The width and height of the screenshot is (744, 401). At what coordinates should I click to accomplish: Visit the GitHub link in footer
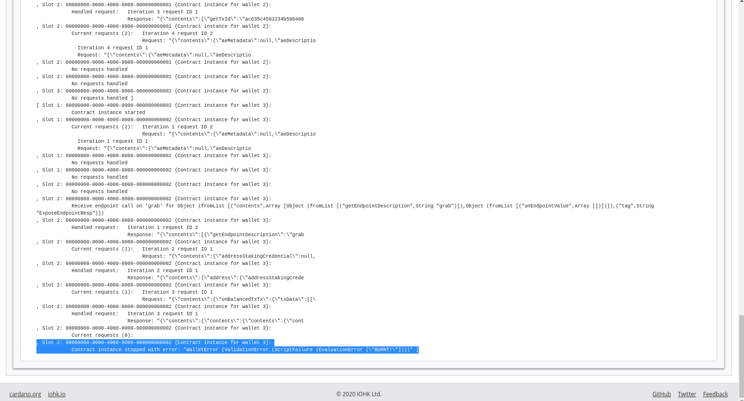[661, 394]
